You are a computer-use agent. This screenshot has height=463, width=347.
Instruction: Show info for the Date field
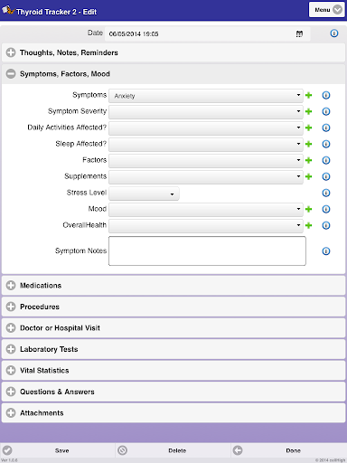[334, 33]
